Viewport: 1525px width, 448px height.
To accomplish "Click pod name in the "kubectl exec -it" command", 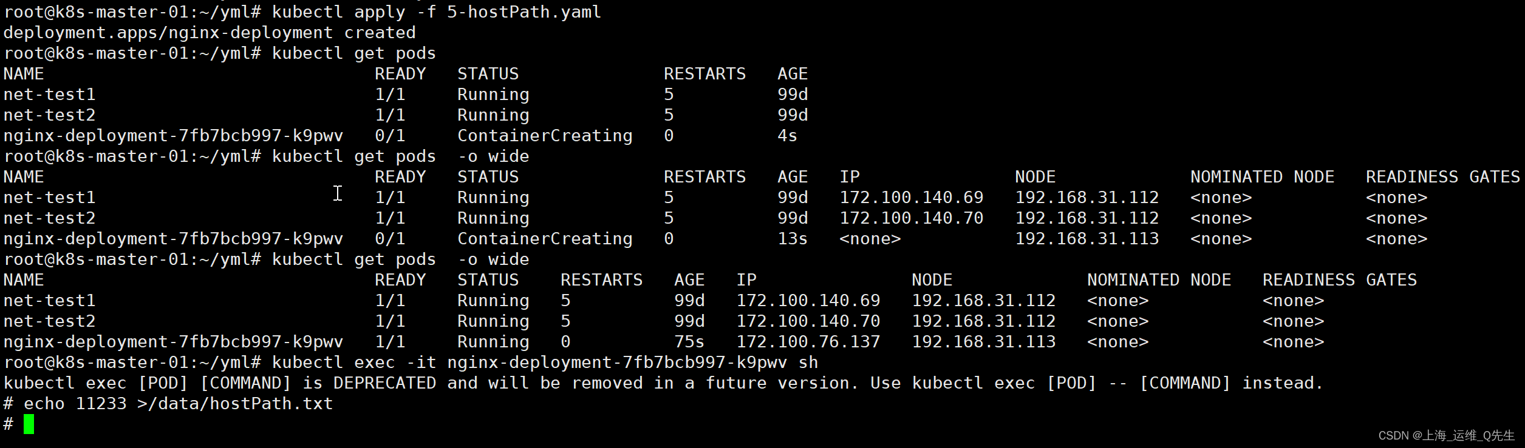I will tap(617, 363).
